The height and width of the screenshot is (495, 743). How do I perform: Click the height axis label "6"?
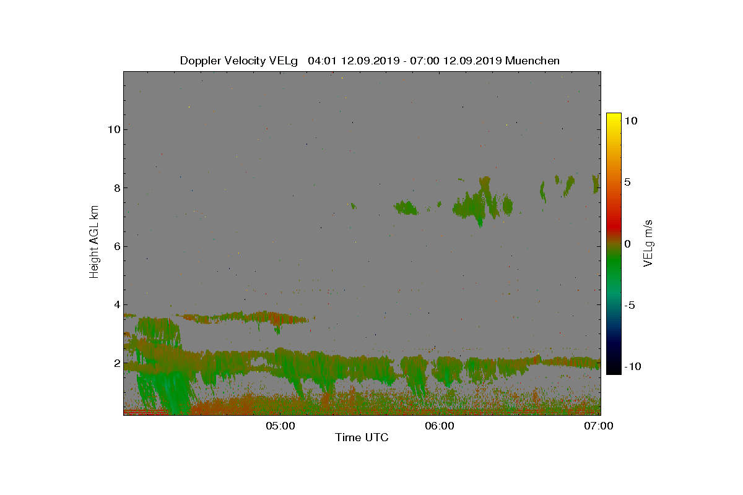116,246
